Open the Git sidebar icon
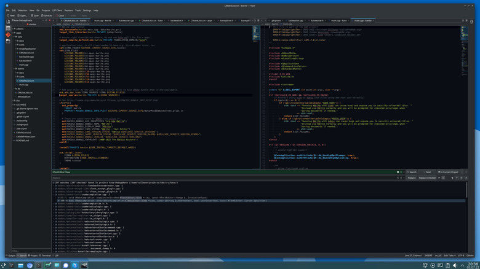 click(x=8, y=35)
